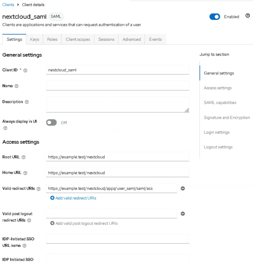Click the help icon next to Client ID
The height and width of the screenshot is (262, 253).
[25, 71]
